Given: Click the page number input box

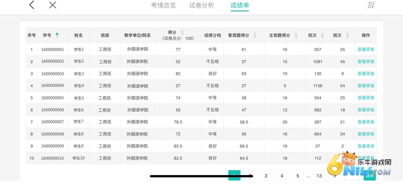Looking at the screenshot, I should pos(352,176).
